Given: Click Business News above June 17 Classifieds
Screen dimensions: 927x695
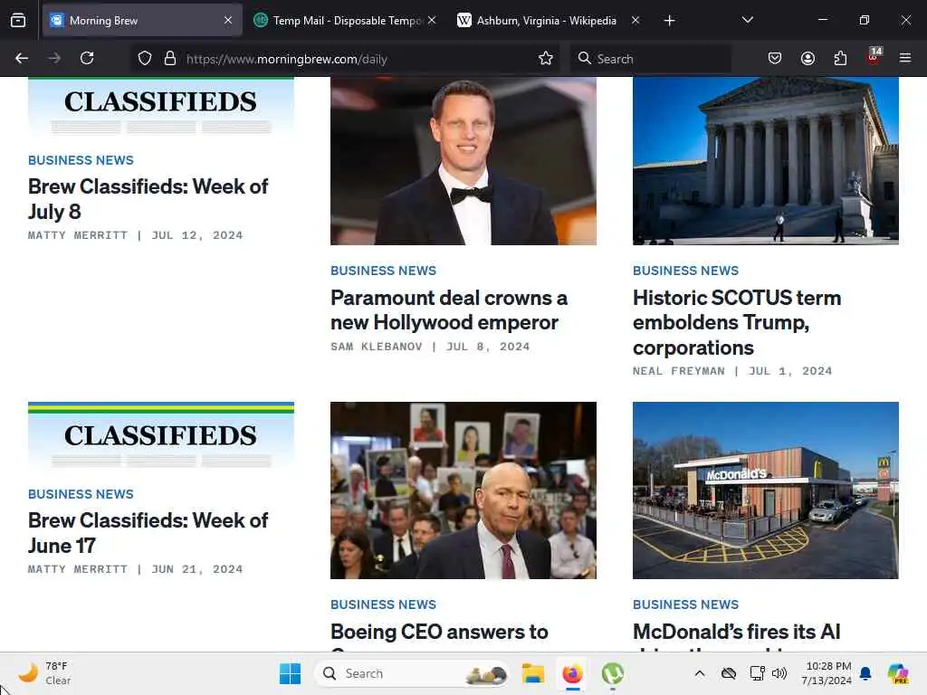Looking at the screenshot, I should (81, 494).
